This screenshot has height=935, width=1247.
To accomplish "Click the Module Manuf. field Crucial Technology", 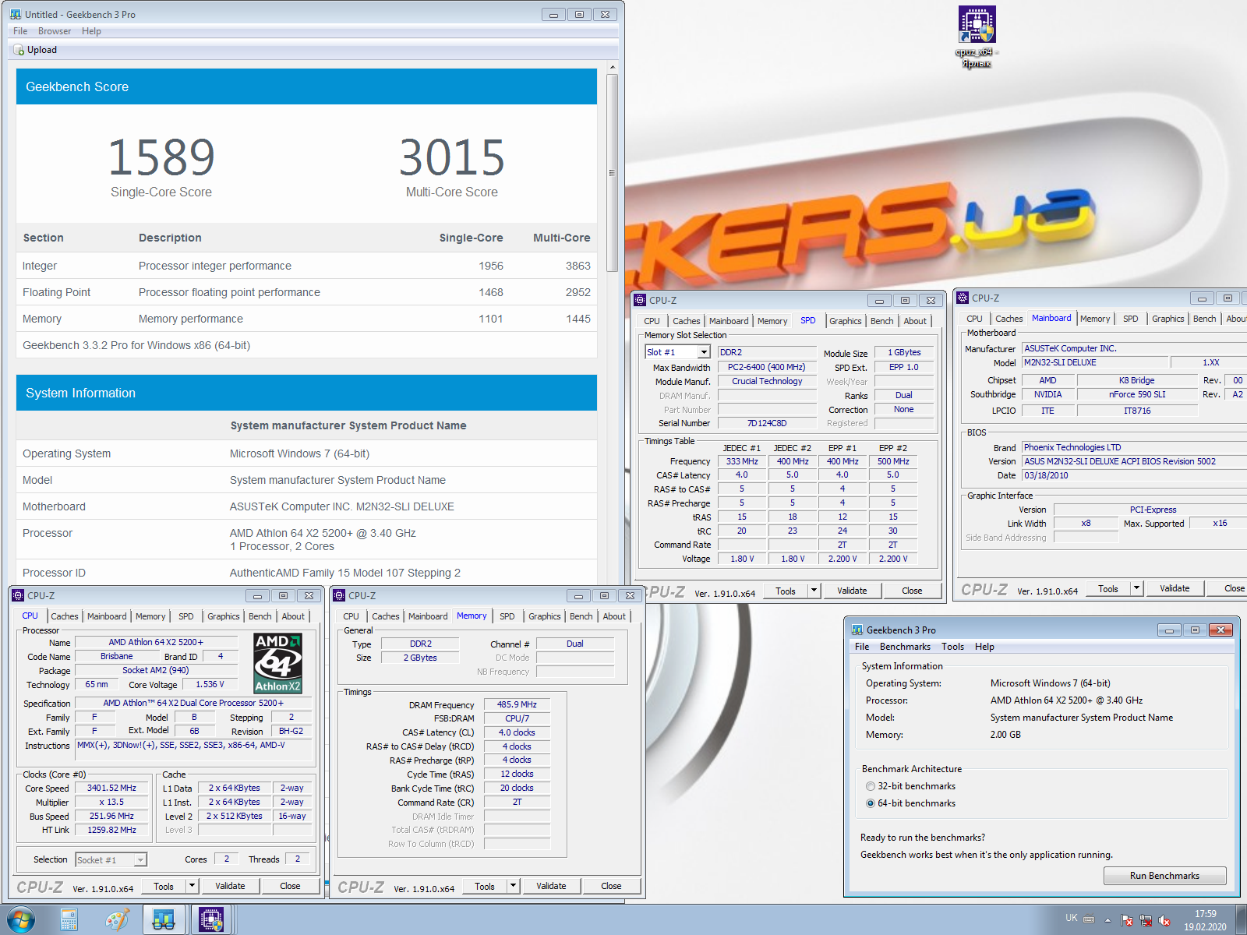I will 767,381.
